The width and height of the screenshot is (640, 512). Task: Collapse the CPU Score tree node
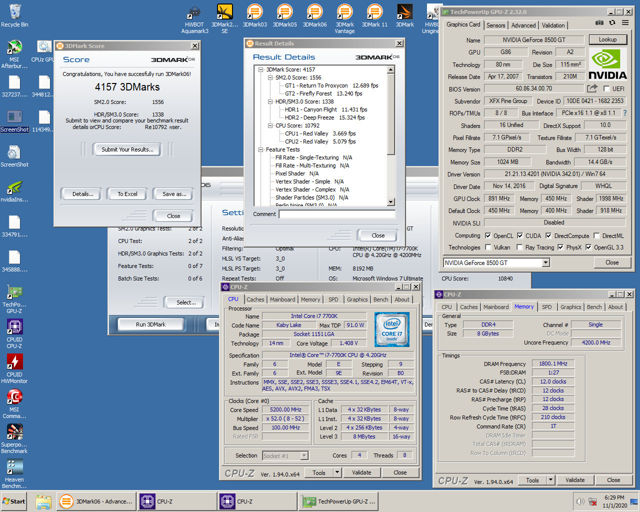coord(270,125)
